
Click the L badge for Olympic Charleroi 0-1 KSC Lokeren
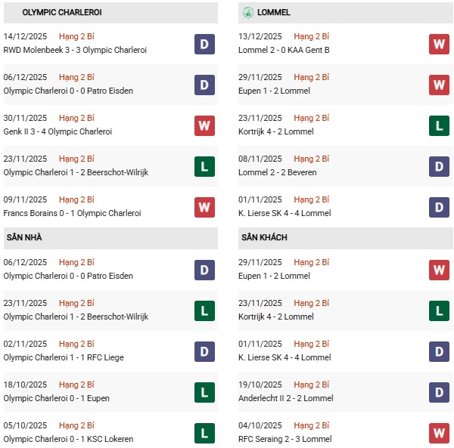[204, 433]
